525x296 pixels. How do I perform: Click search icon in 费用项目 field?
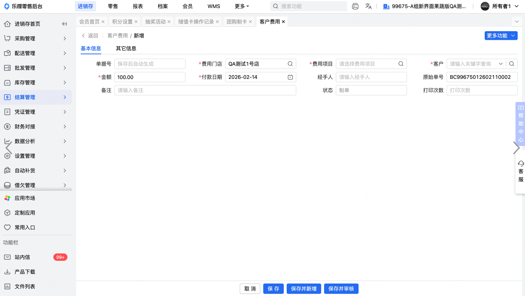pyautogui.click(x=401, y=64)
